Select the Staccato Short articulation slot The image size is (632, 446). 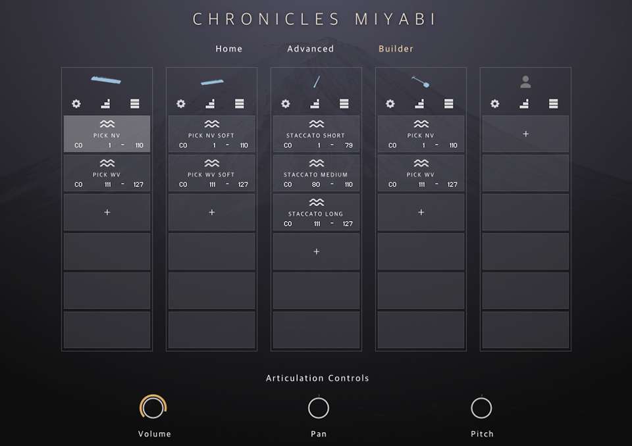(x=317, y=134)
